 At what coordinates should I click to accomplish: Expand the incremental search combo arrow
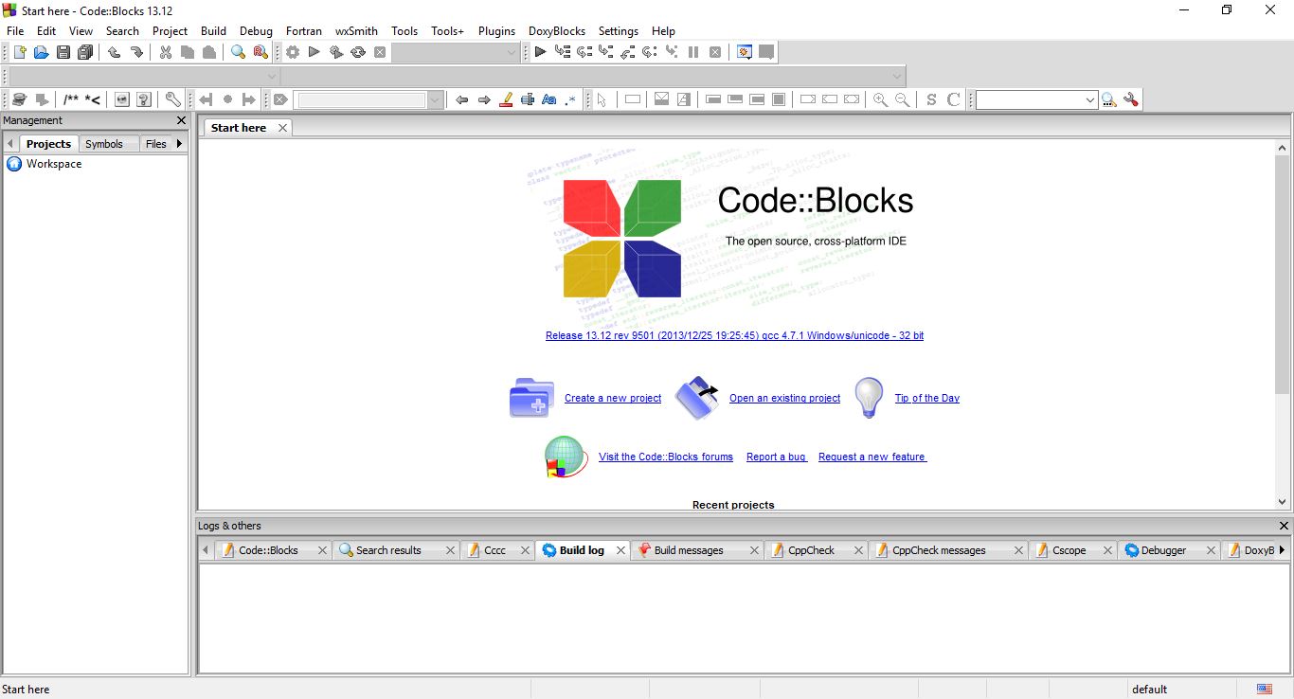(x=436, y=99)
